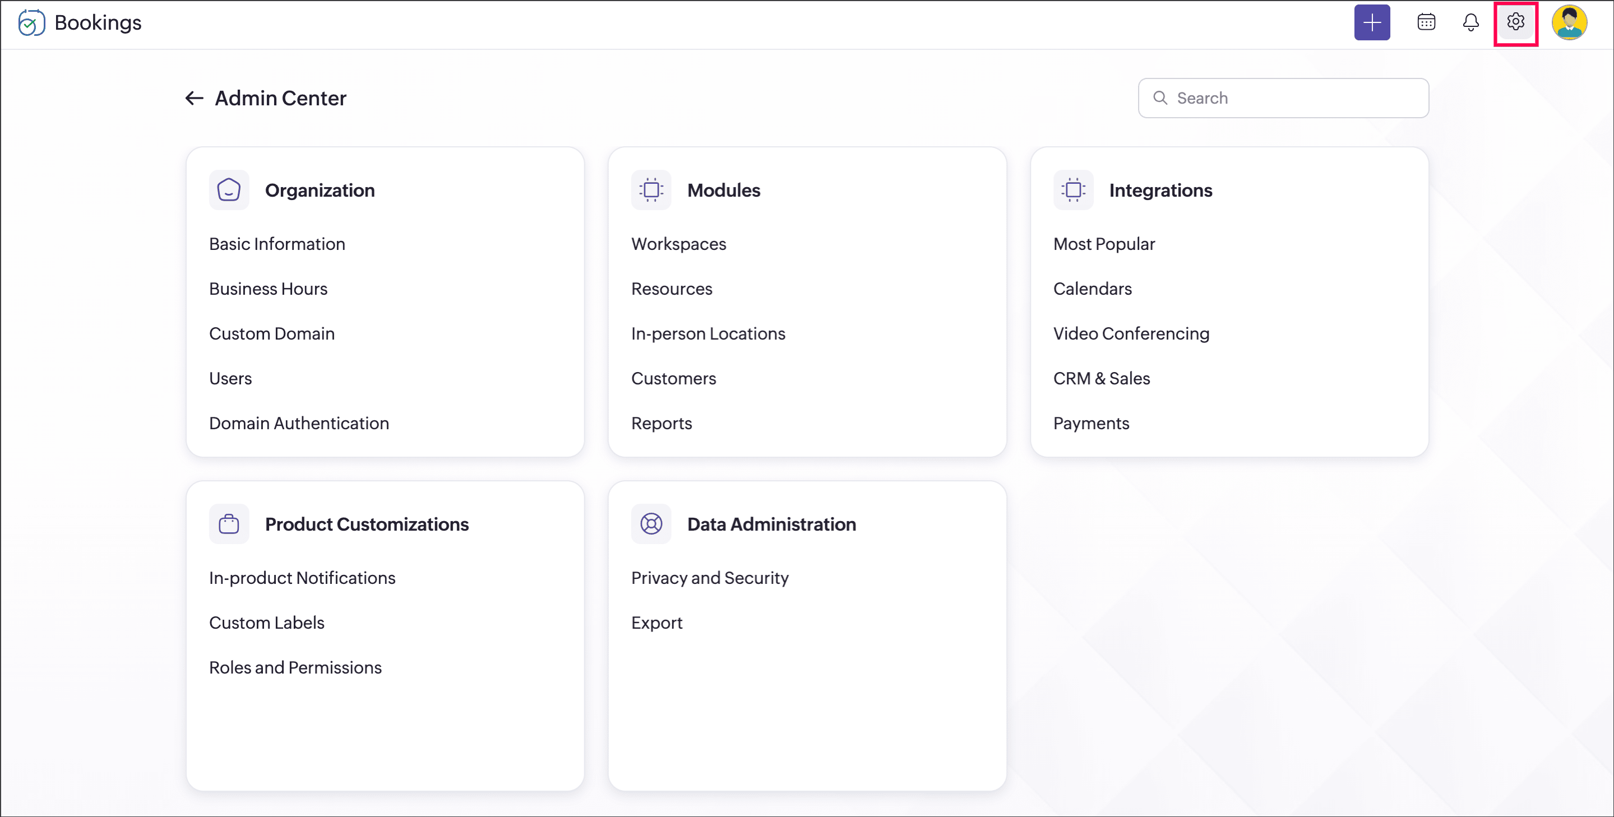Viewport: 1614px width, 817px height.
Task: Click the purple plus create button
Action: tap(1371, 22)
